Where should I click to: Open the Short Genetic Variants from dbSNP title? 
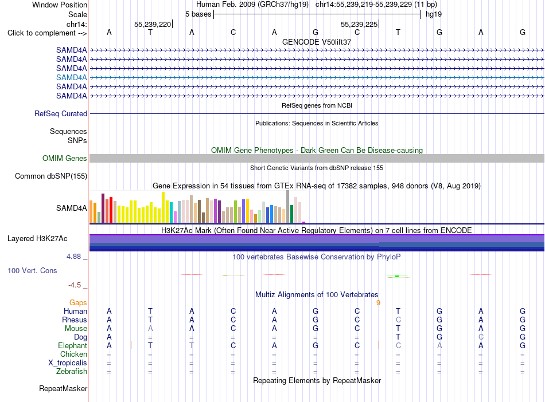(x=317, y=168)
